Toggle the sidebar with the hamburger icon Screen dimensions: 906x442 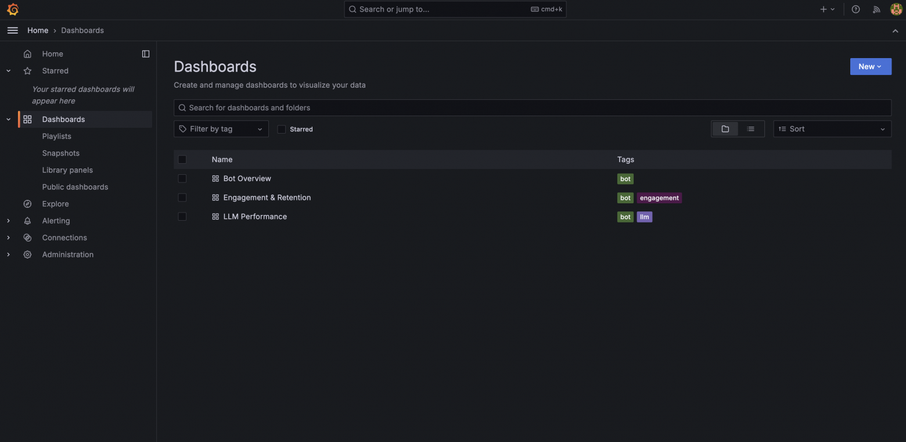12,30
